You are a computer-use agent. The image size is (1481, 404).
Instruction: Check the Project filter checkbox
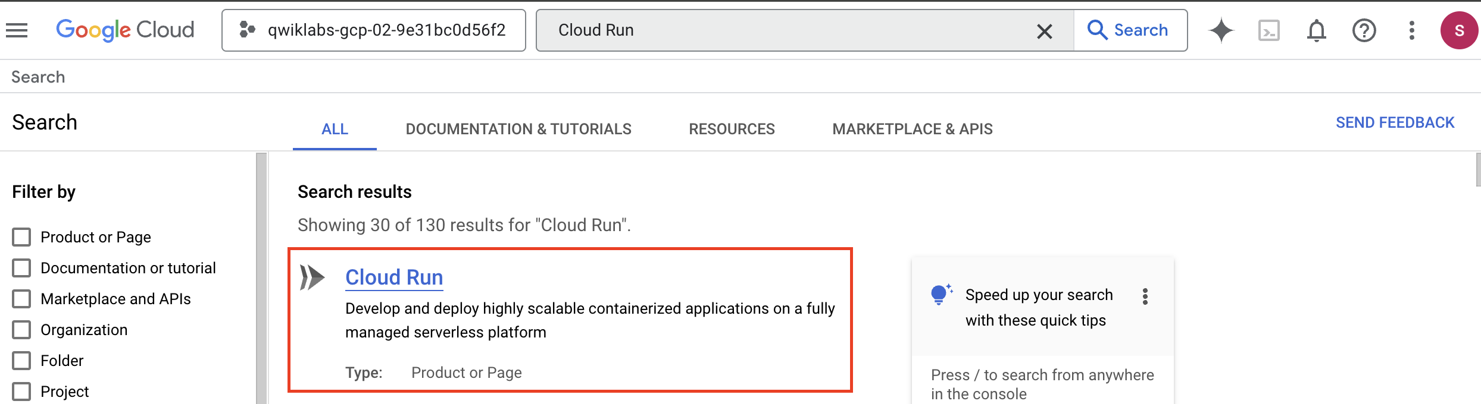21,392
